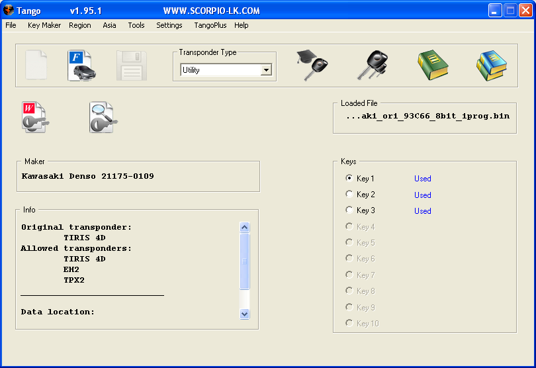This screenshot has height=368, width=536.
Task: Click the Info panel scroll up arrow
Action: (244, 227)
